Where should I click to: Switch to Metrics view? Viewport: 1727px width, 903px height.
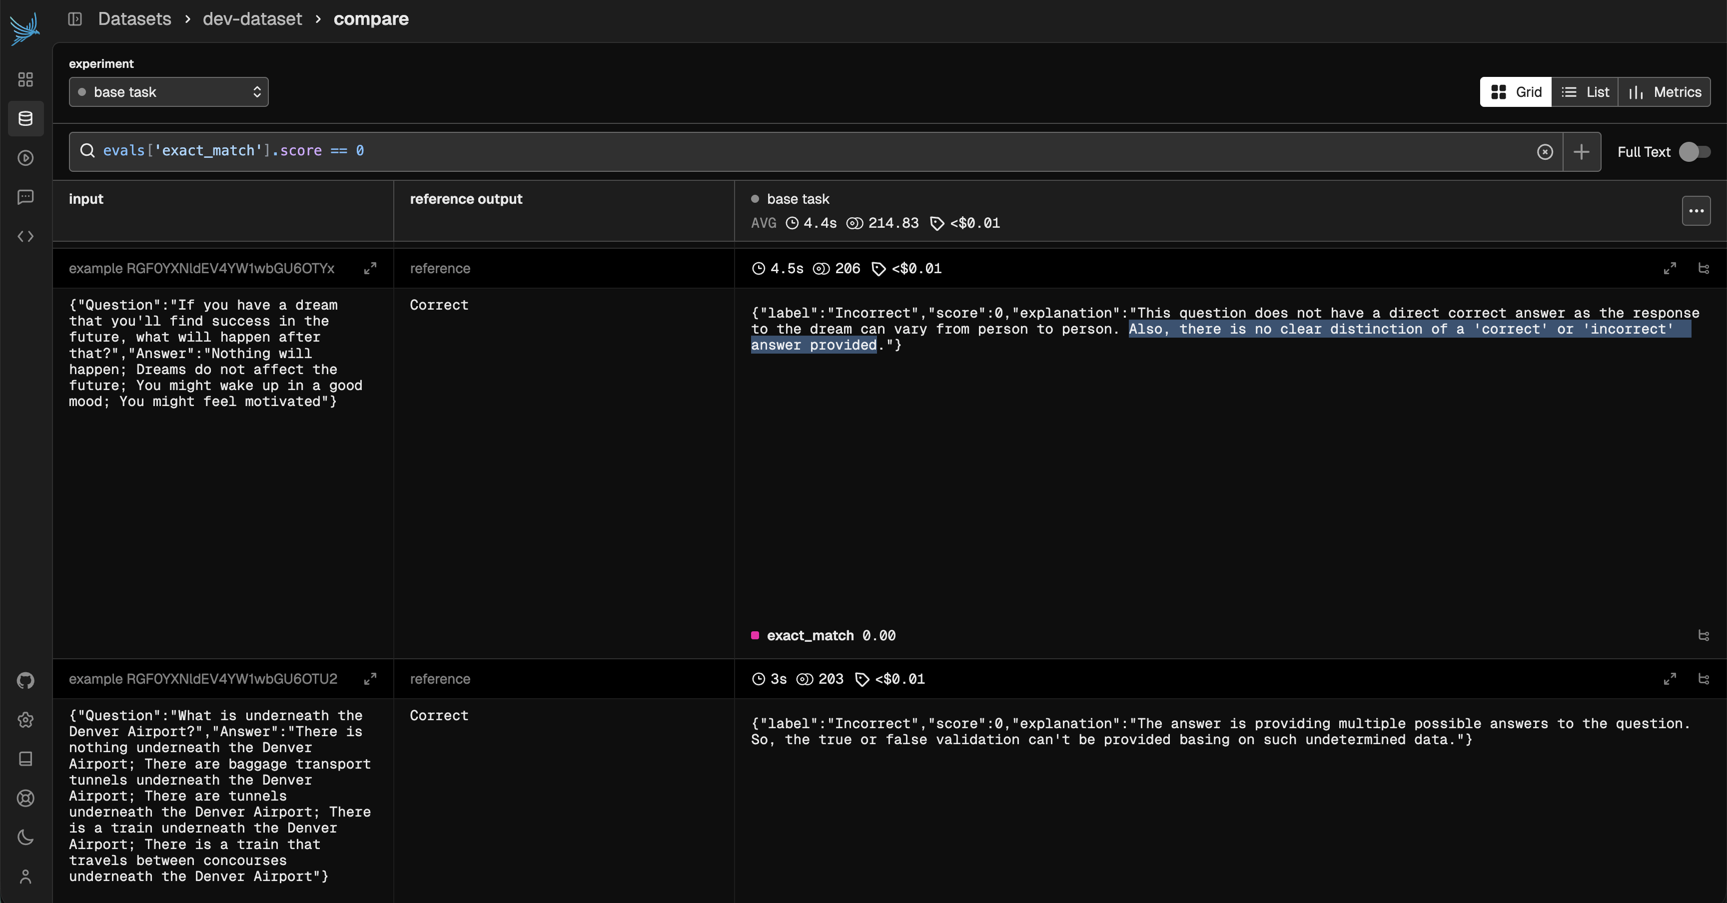click(x=1665, y=92)
